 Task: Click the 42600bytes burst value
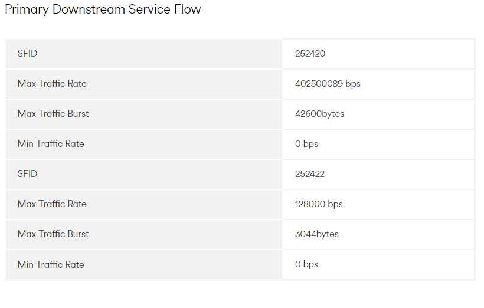tap(319, 114)
